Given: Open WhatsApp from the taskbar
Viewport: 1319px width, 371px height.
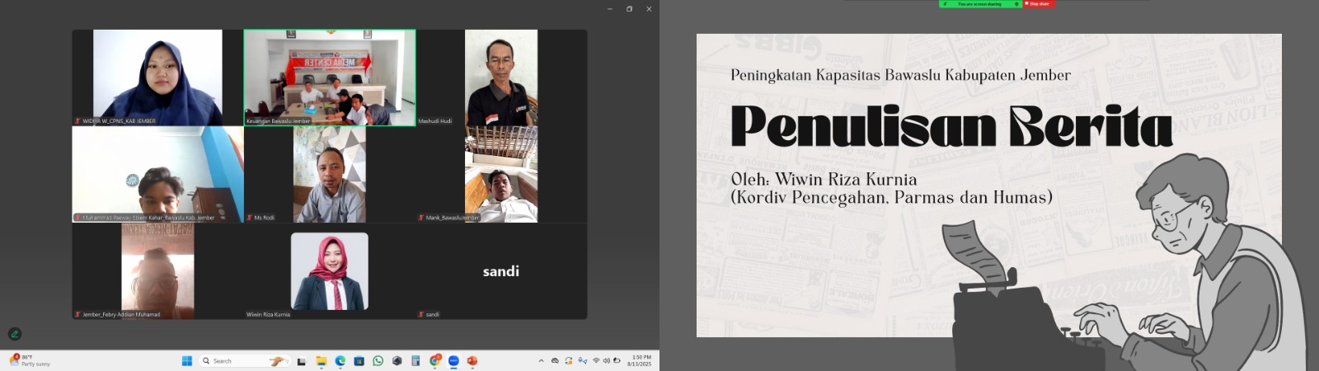Looking at the screenshot, I should [x=378, y=361].
